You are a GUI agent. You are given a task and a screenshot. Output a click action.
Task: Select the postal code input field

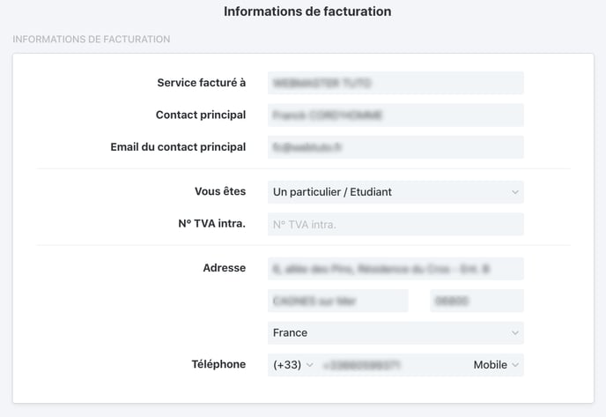(477, 301)
